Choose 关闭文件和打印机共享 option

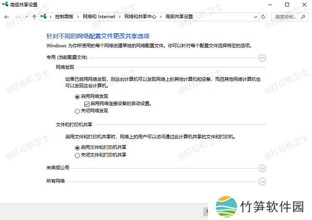77,155
